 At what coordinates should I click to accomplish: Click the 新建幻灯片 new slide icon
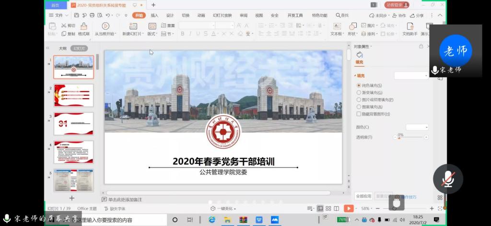132,26
